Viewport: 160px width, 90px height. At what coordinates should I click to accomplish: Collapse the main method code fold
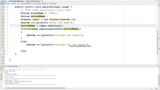[7, 7]
